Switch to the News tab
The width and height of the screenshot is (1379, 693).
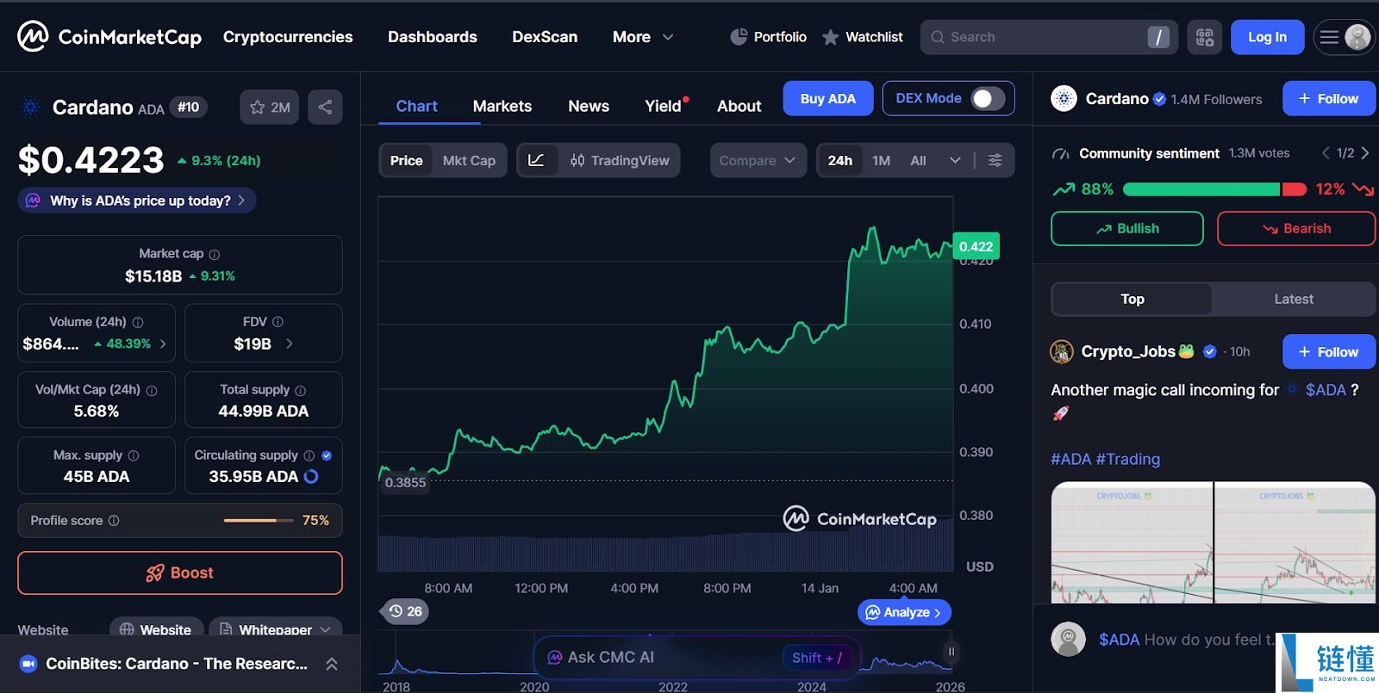click(589, 106)
